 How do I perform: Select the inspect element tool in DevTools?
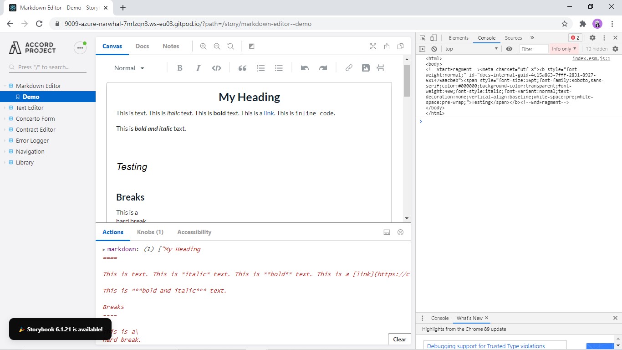point(423,37)
